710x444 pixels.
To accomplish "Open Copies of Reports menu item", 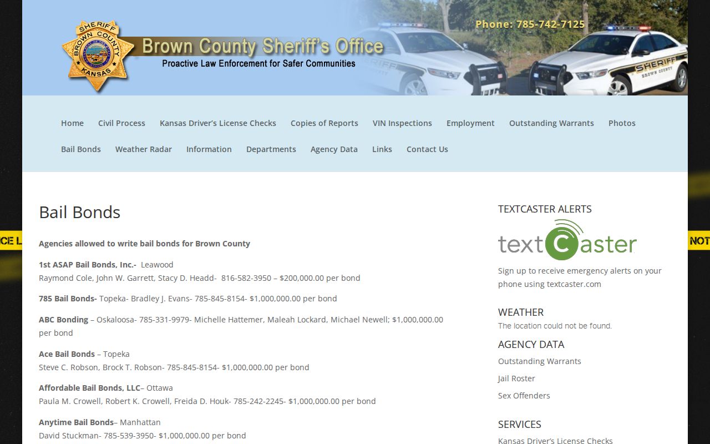I will (x=324, y=123).
